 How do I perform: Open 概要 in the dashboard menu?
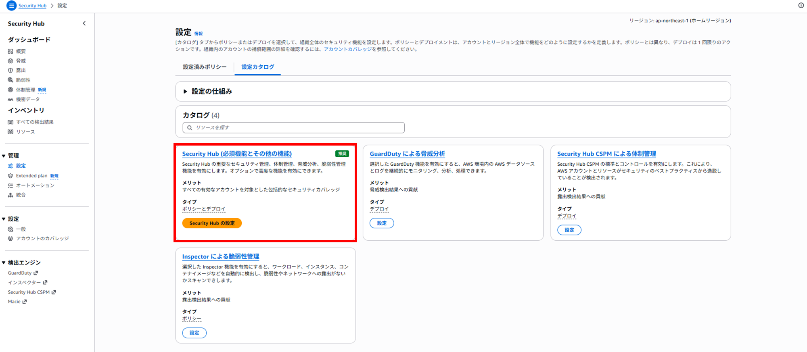pyautogui.click(x=21, y=51)
